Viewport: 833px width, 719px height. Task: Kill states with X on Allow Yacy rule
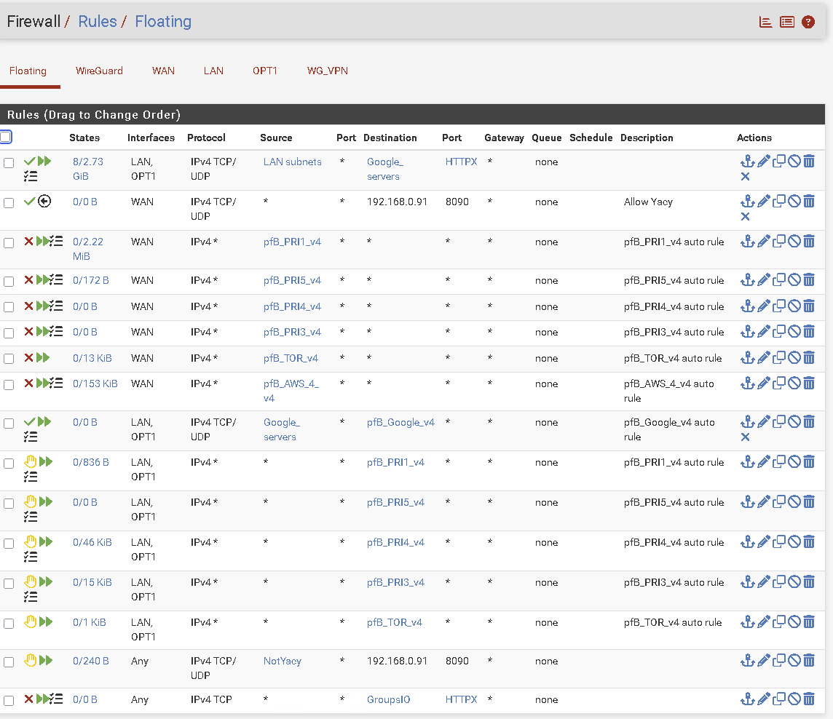(745, 217)
